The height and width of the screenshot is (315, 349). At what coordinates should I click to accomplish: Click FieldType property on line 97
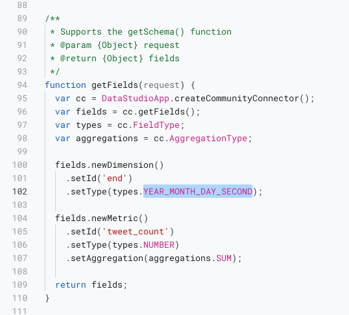pyautogui.click(x=157, y=125)
